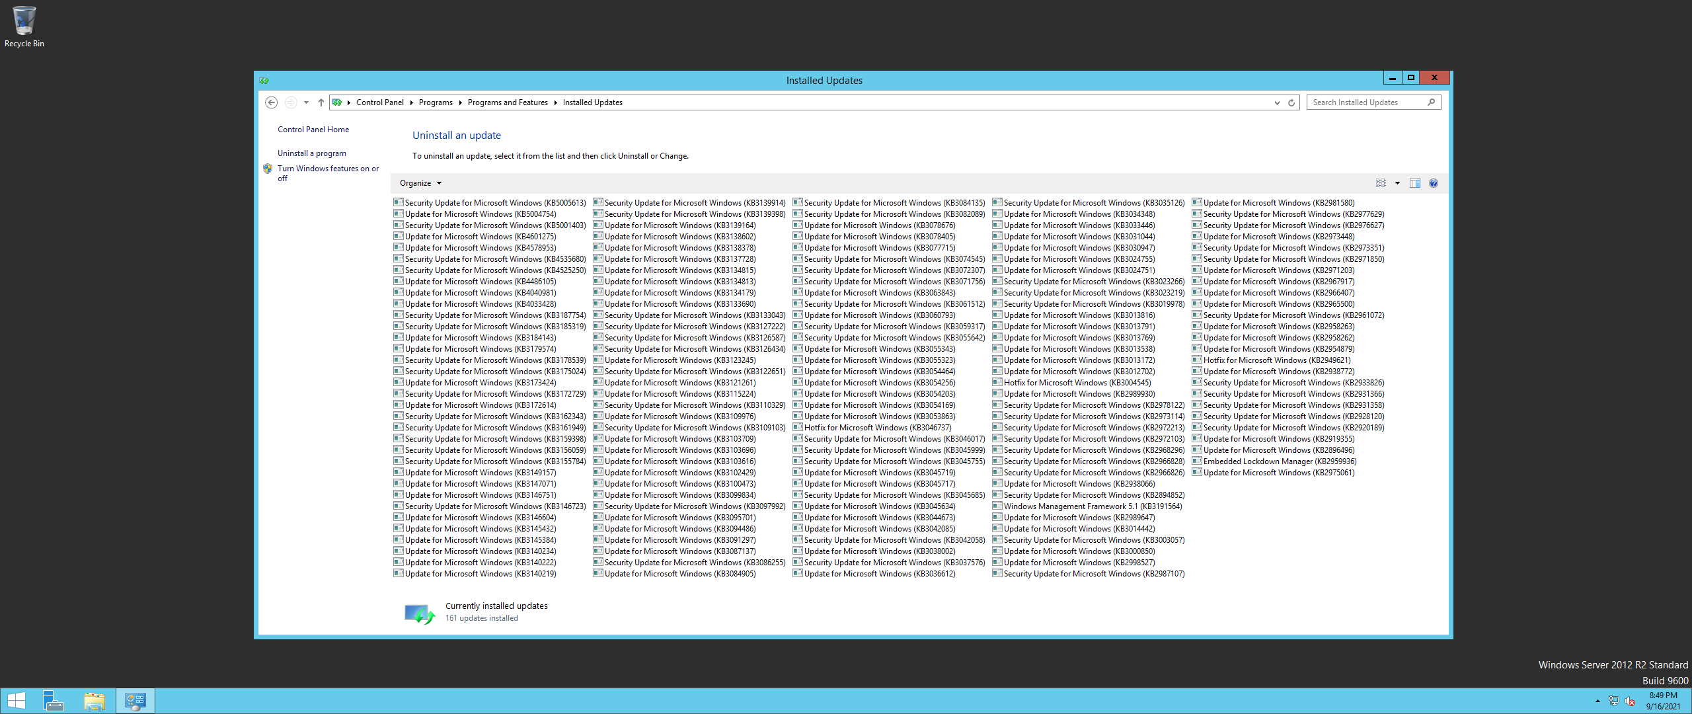The width and height of the screenshot is (1692, 714).
Task: Select Security Update KB2987107
Action: (1089, 574)
